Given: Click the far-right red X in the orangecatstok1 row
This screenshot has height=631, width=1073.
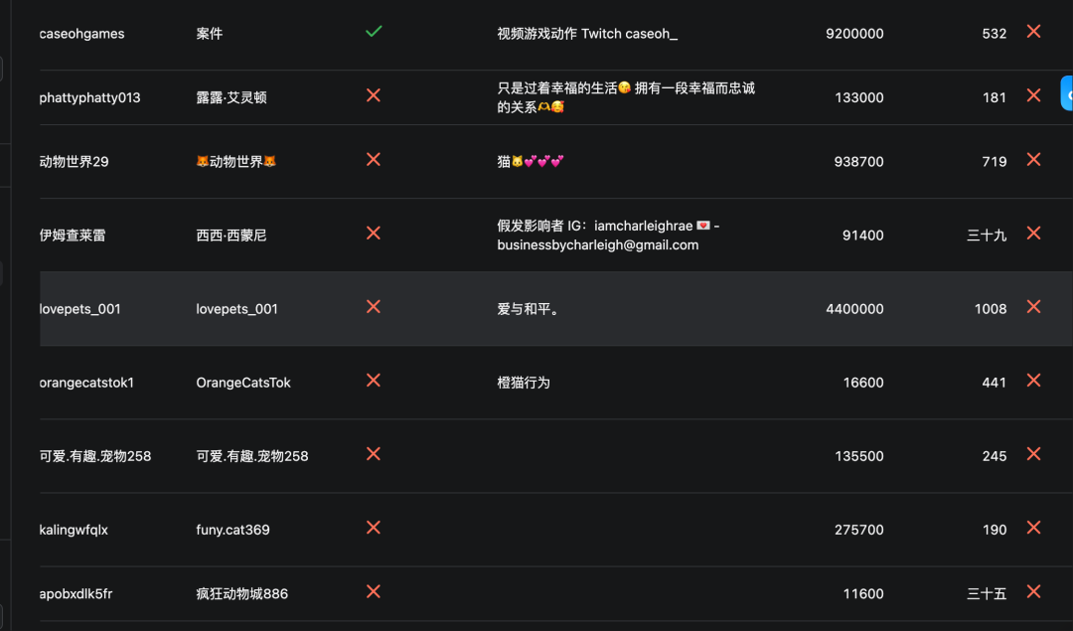Looking at the screenshot, I should 1033,381.
